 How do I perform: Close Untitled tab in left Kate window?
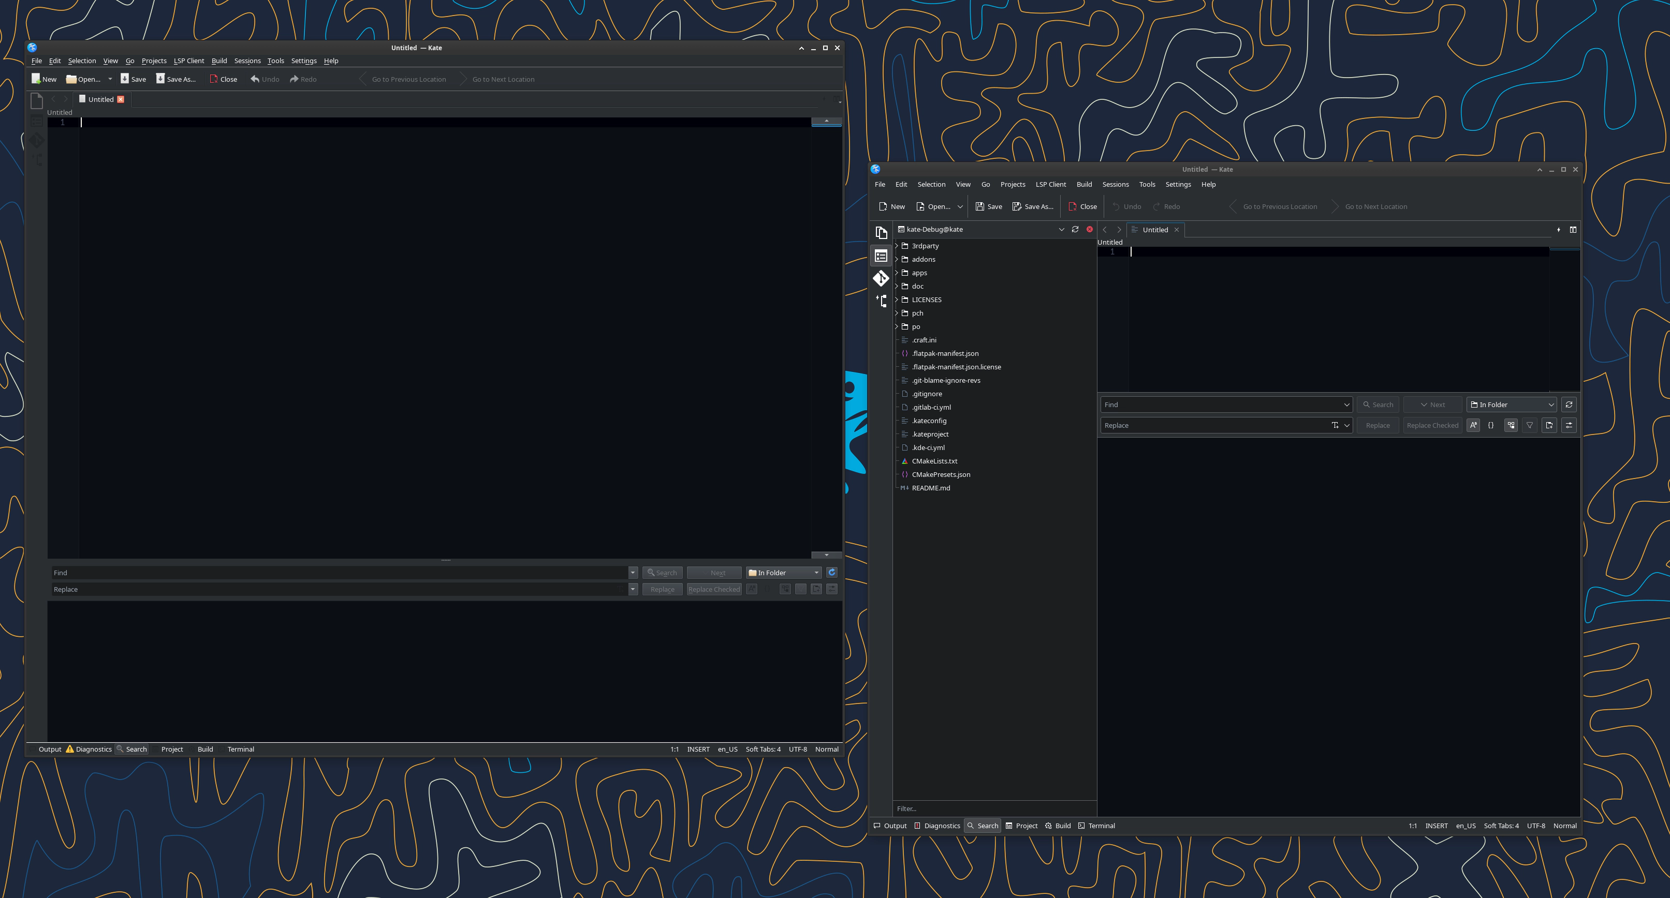point(121,99)
